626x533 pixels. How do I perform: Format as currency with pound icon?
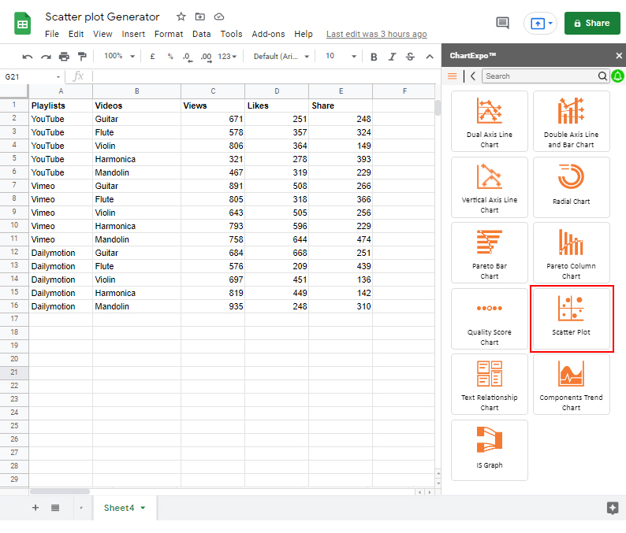[x=152, y=57]
